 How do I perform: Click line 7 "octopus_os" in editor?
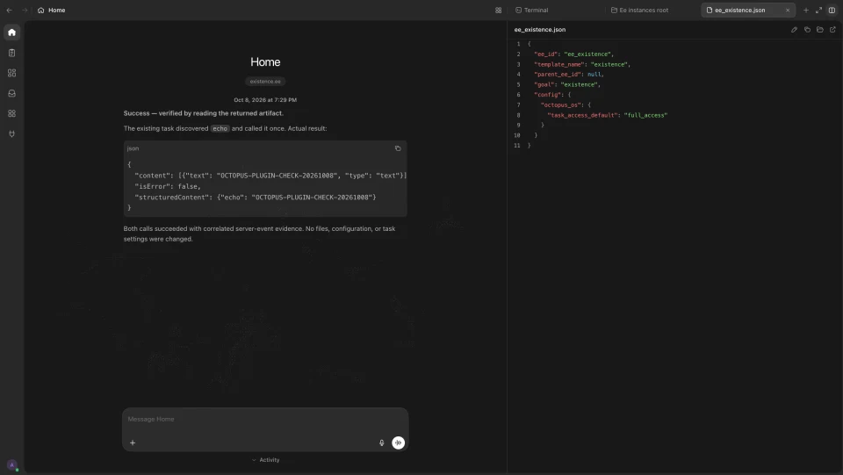(x=565, y=105)
